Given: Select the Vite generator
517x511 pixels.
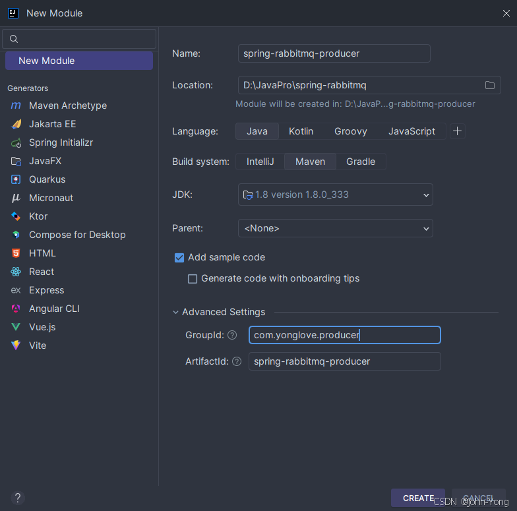Looking at the screenshot, I should click(x=79, y=346).
